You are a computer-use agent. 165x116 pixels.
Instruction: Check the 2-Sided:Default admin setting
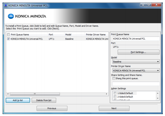pyautogui.click(x=115, y=97)
